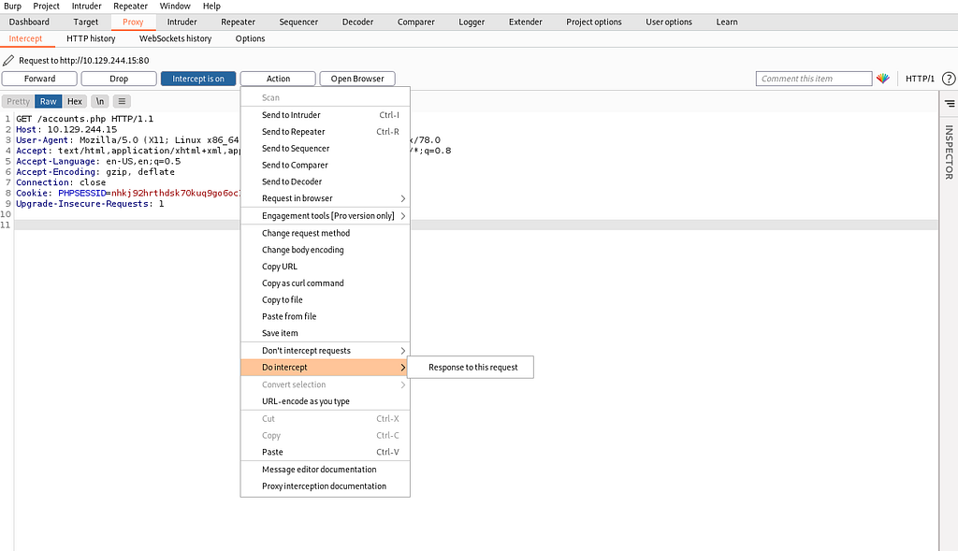This screenshot has height=551, width=958.
Task: Toggle the \n non-printable characters button
Action: coord(99,101)
